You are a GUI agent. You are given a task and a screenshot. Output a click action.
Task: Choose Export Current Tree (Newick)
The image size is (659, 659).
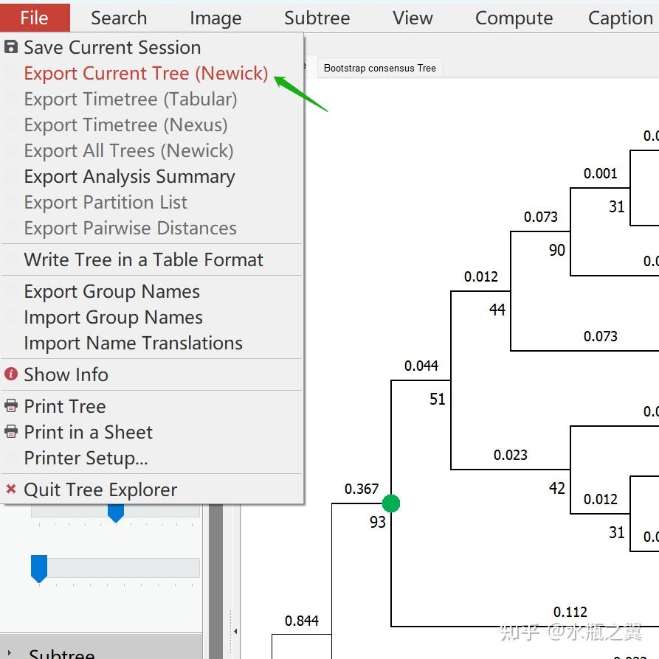(146, 74)
